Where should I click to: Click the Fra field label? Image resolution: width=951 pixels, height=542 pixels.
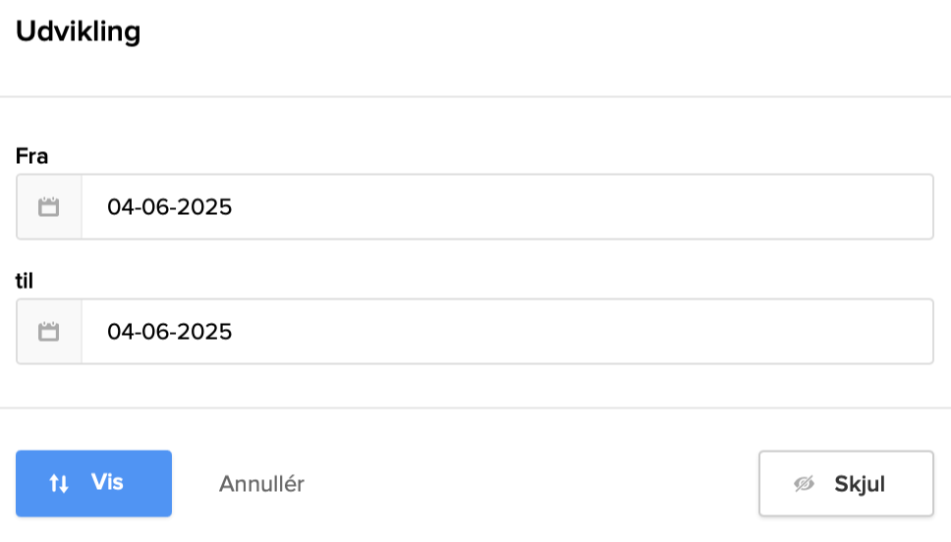click(x=32, y=156)
